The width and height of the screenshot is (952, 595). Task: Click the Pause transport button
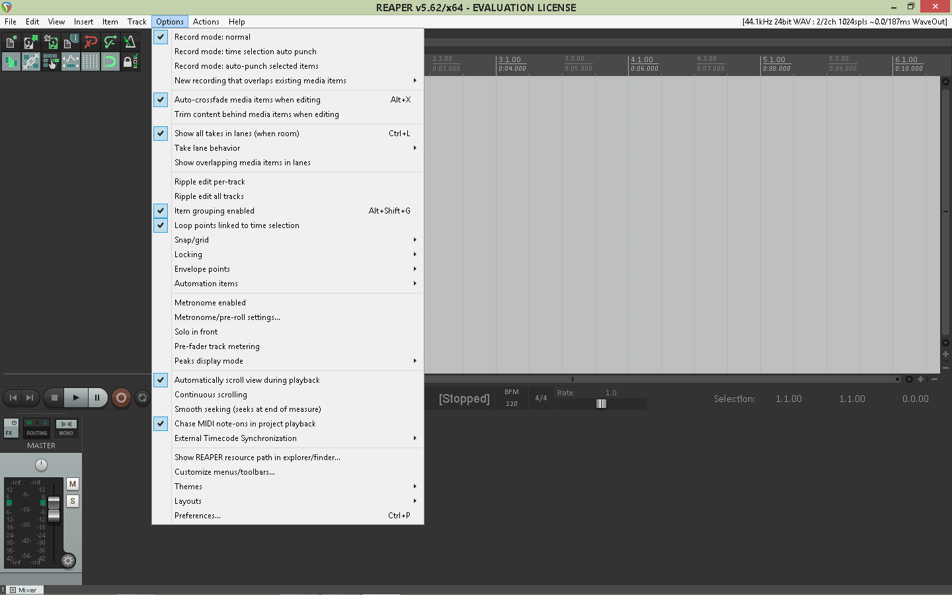(97, 397)
